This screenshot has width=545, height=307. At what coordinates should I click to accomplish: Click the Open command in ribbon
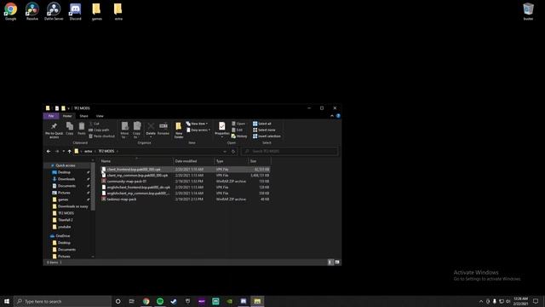tap(238, 124)
